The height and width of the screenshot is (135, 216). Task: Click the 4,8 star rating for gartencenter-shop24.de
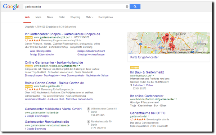coord(33,41)
